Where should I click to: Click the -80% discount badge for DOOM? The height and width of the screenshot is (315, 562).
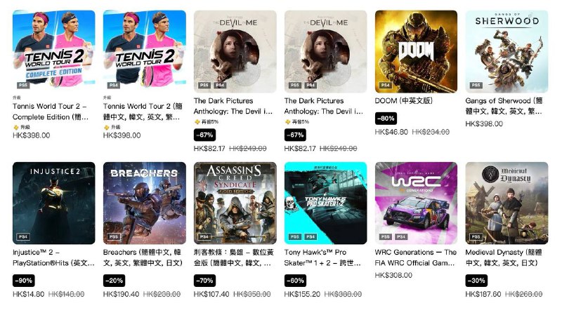tap(386, 119)
